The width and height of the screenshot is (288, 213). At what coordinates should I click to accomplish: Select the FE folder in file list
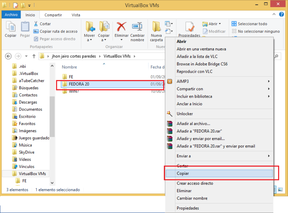[71, 77]
